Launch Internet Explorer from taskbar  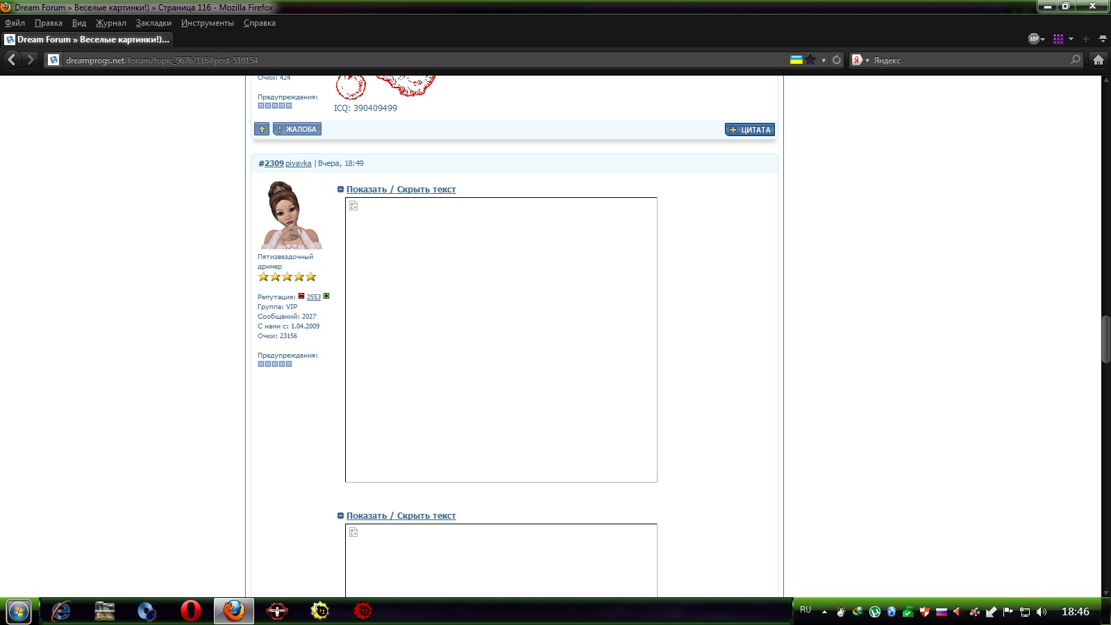pyautogui.click(x=61, y=611)
